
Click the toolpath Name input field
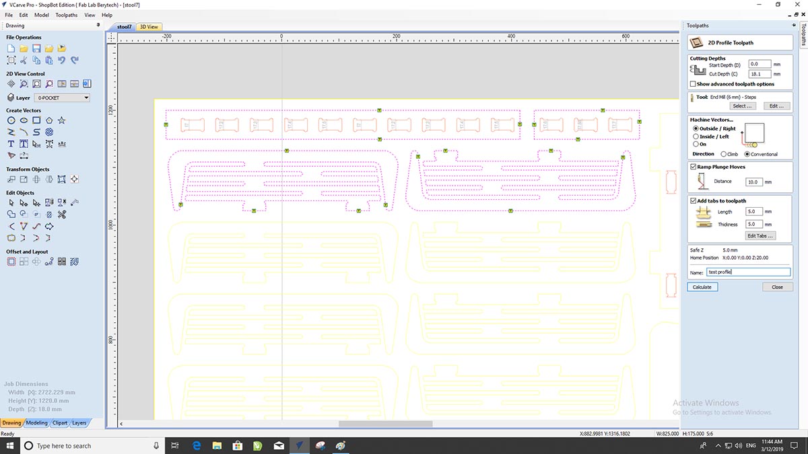(748, 272)
